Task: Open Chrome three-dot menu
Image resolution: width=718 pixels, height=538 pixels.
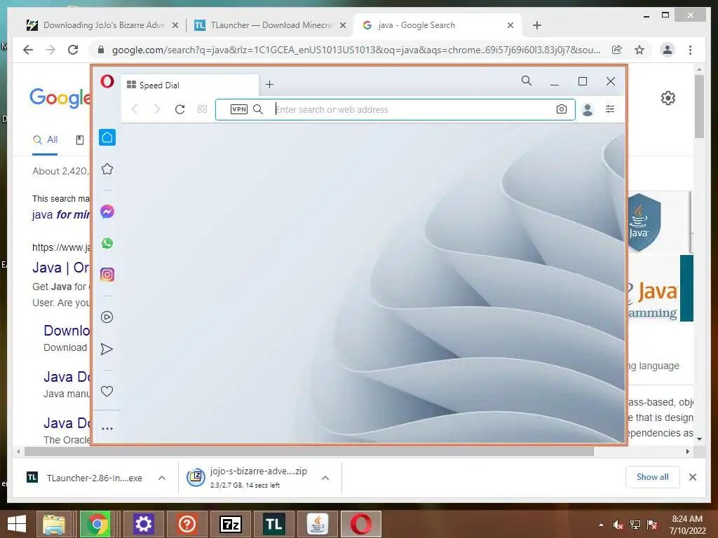Action: click(x=690, y=50)
